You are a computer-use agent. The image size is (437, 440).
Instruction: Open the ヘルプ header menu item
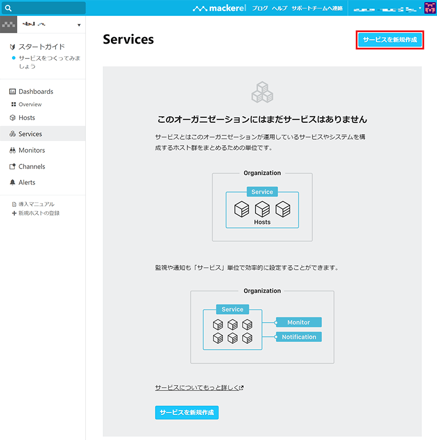coord(280,9)
